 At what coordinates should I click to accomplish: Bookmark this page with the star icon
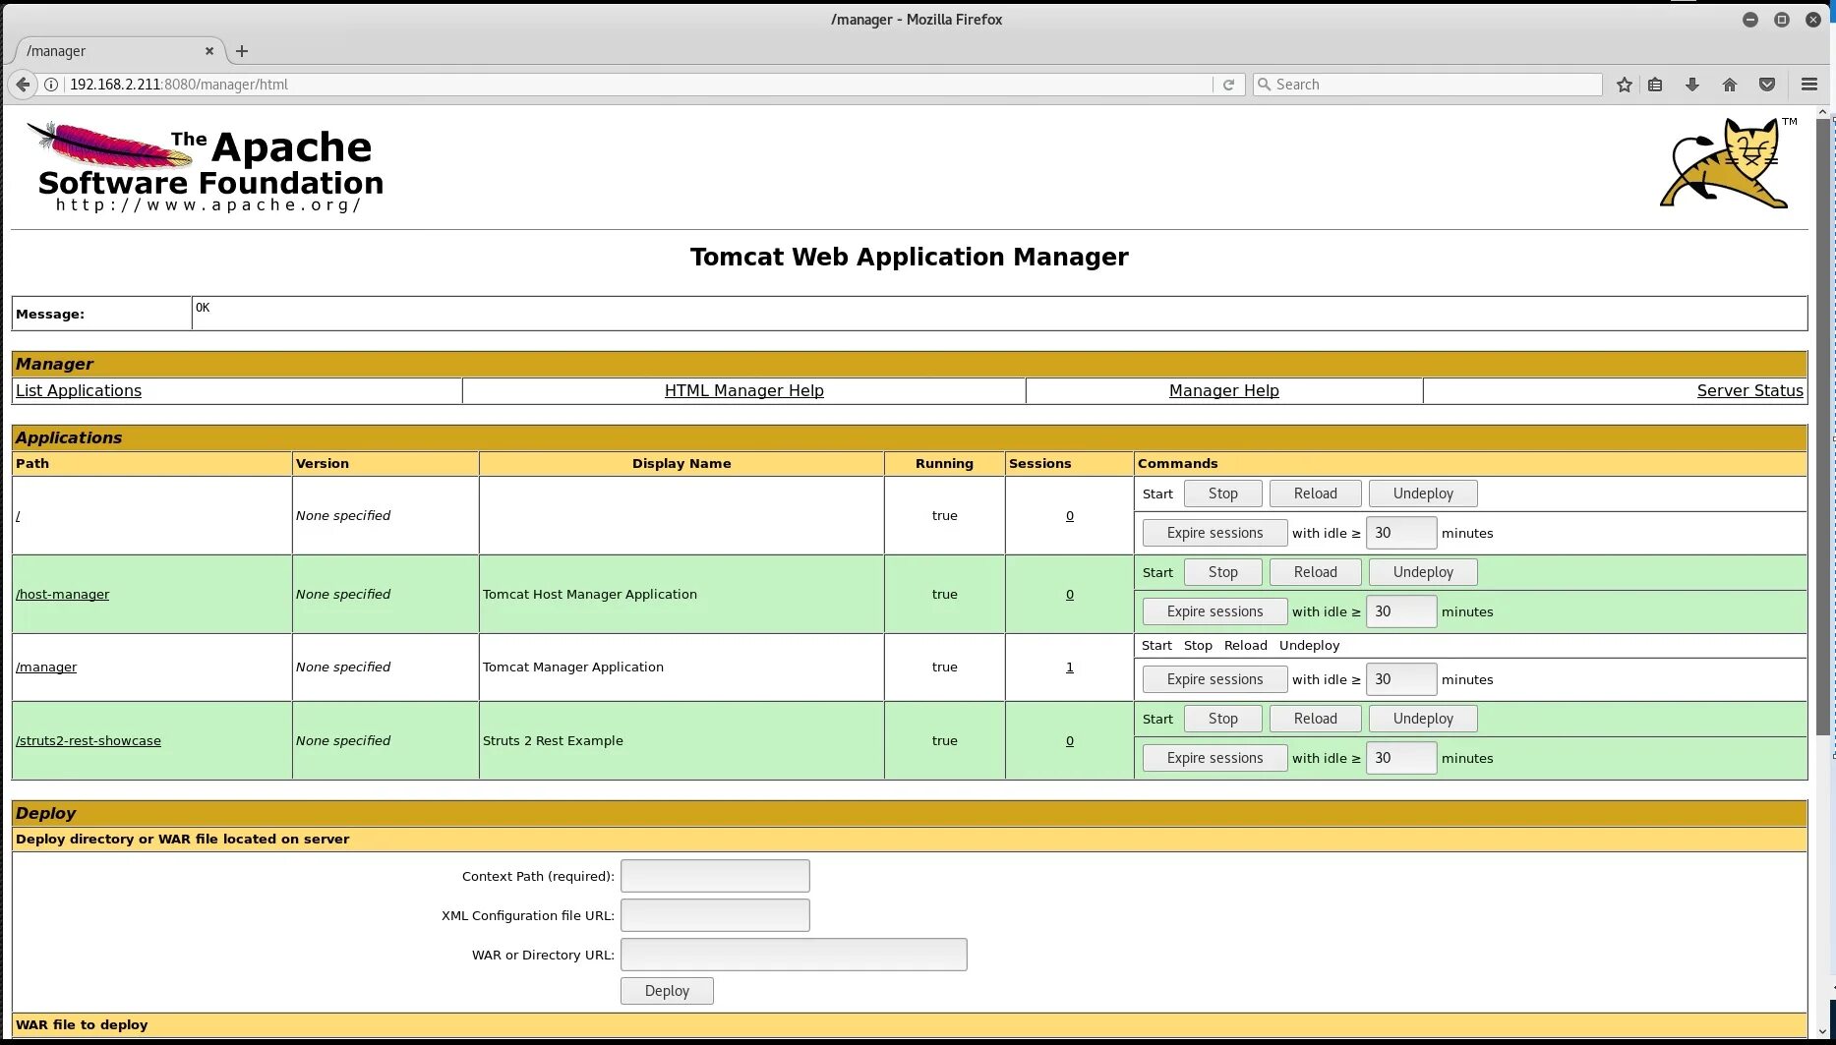(1625, 85)
